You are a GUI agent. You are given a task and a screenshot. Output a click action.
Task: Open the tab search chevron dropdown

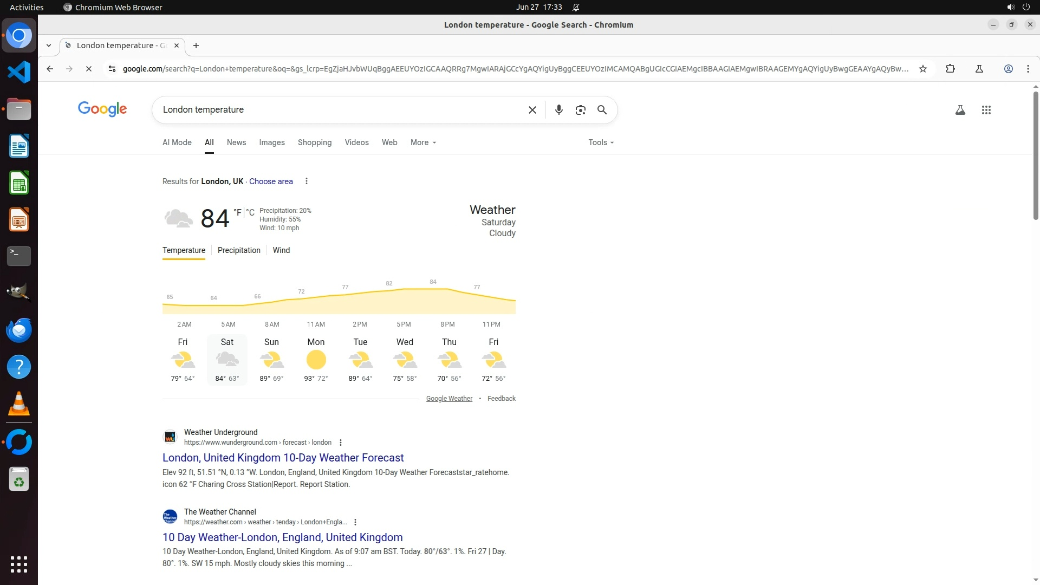pos(49,45)
